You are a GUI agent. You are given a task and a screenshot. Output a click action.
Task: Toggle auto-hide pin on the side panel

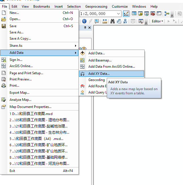point(85,27)
